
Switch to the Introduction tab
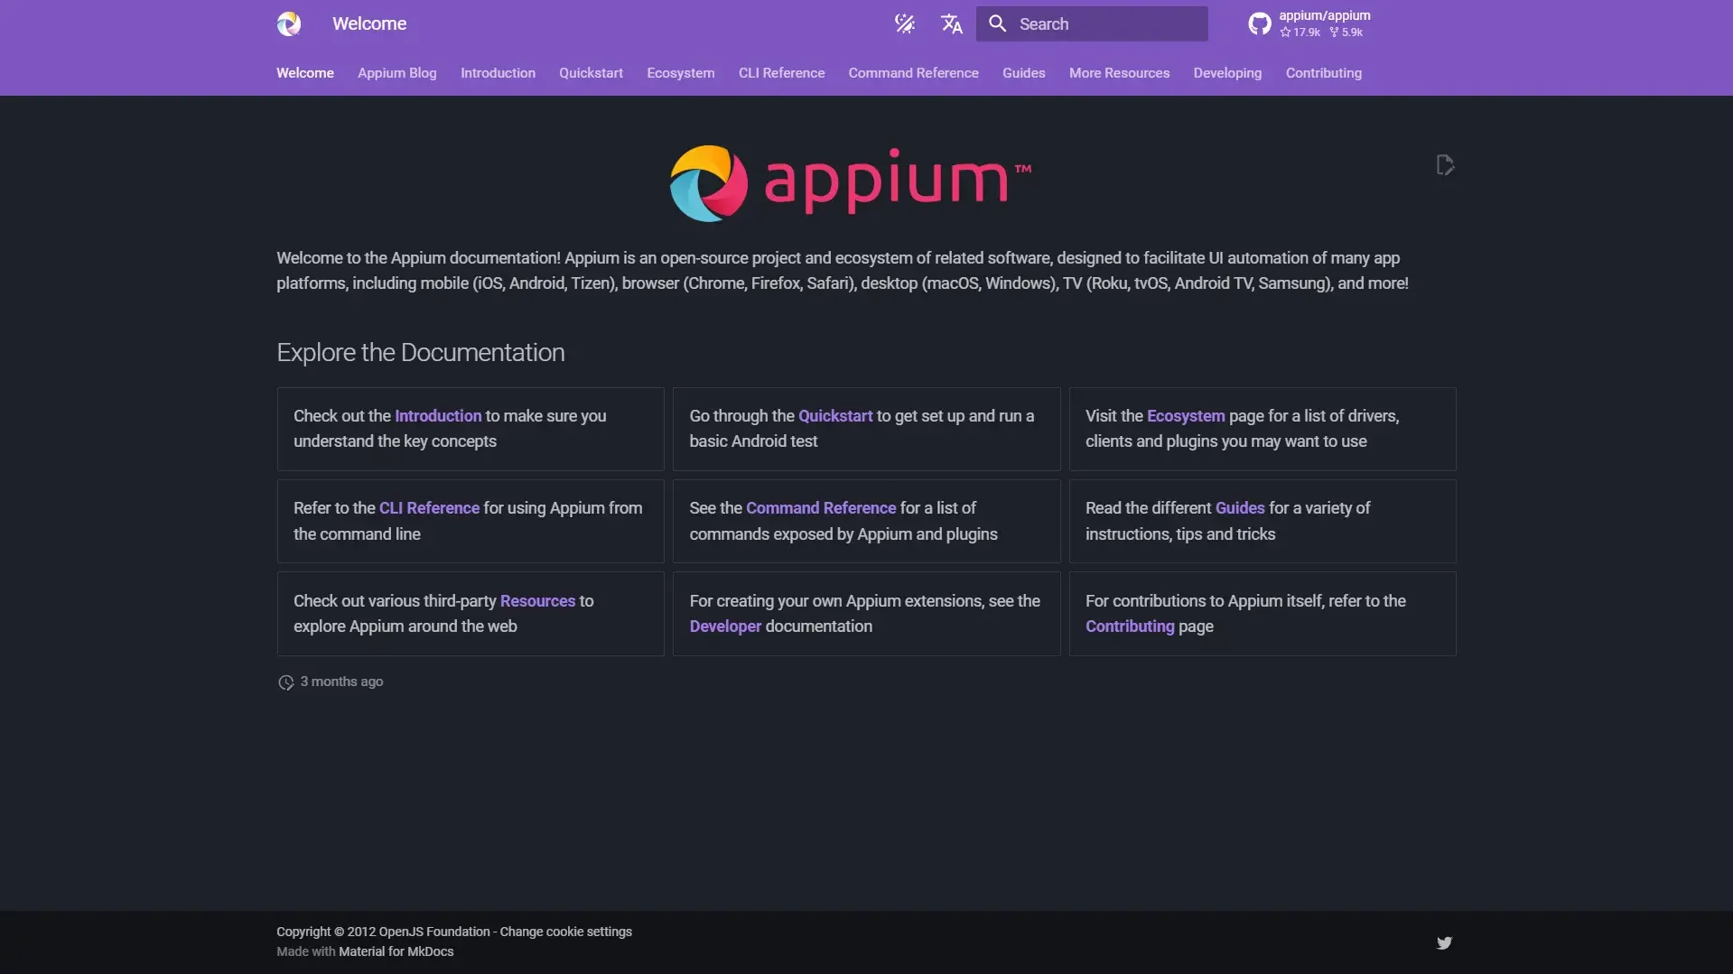498,73
